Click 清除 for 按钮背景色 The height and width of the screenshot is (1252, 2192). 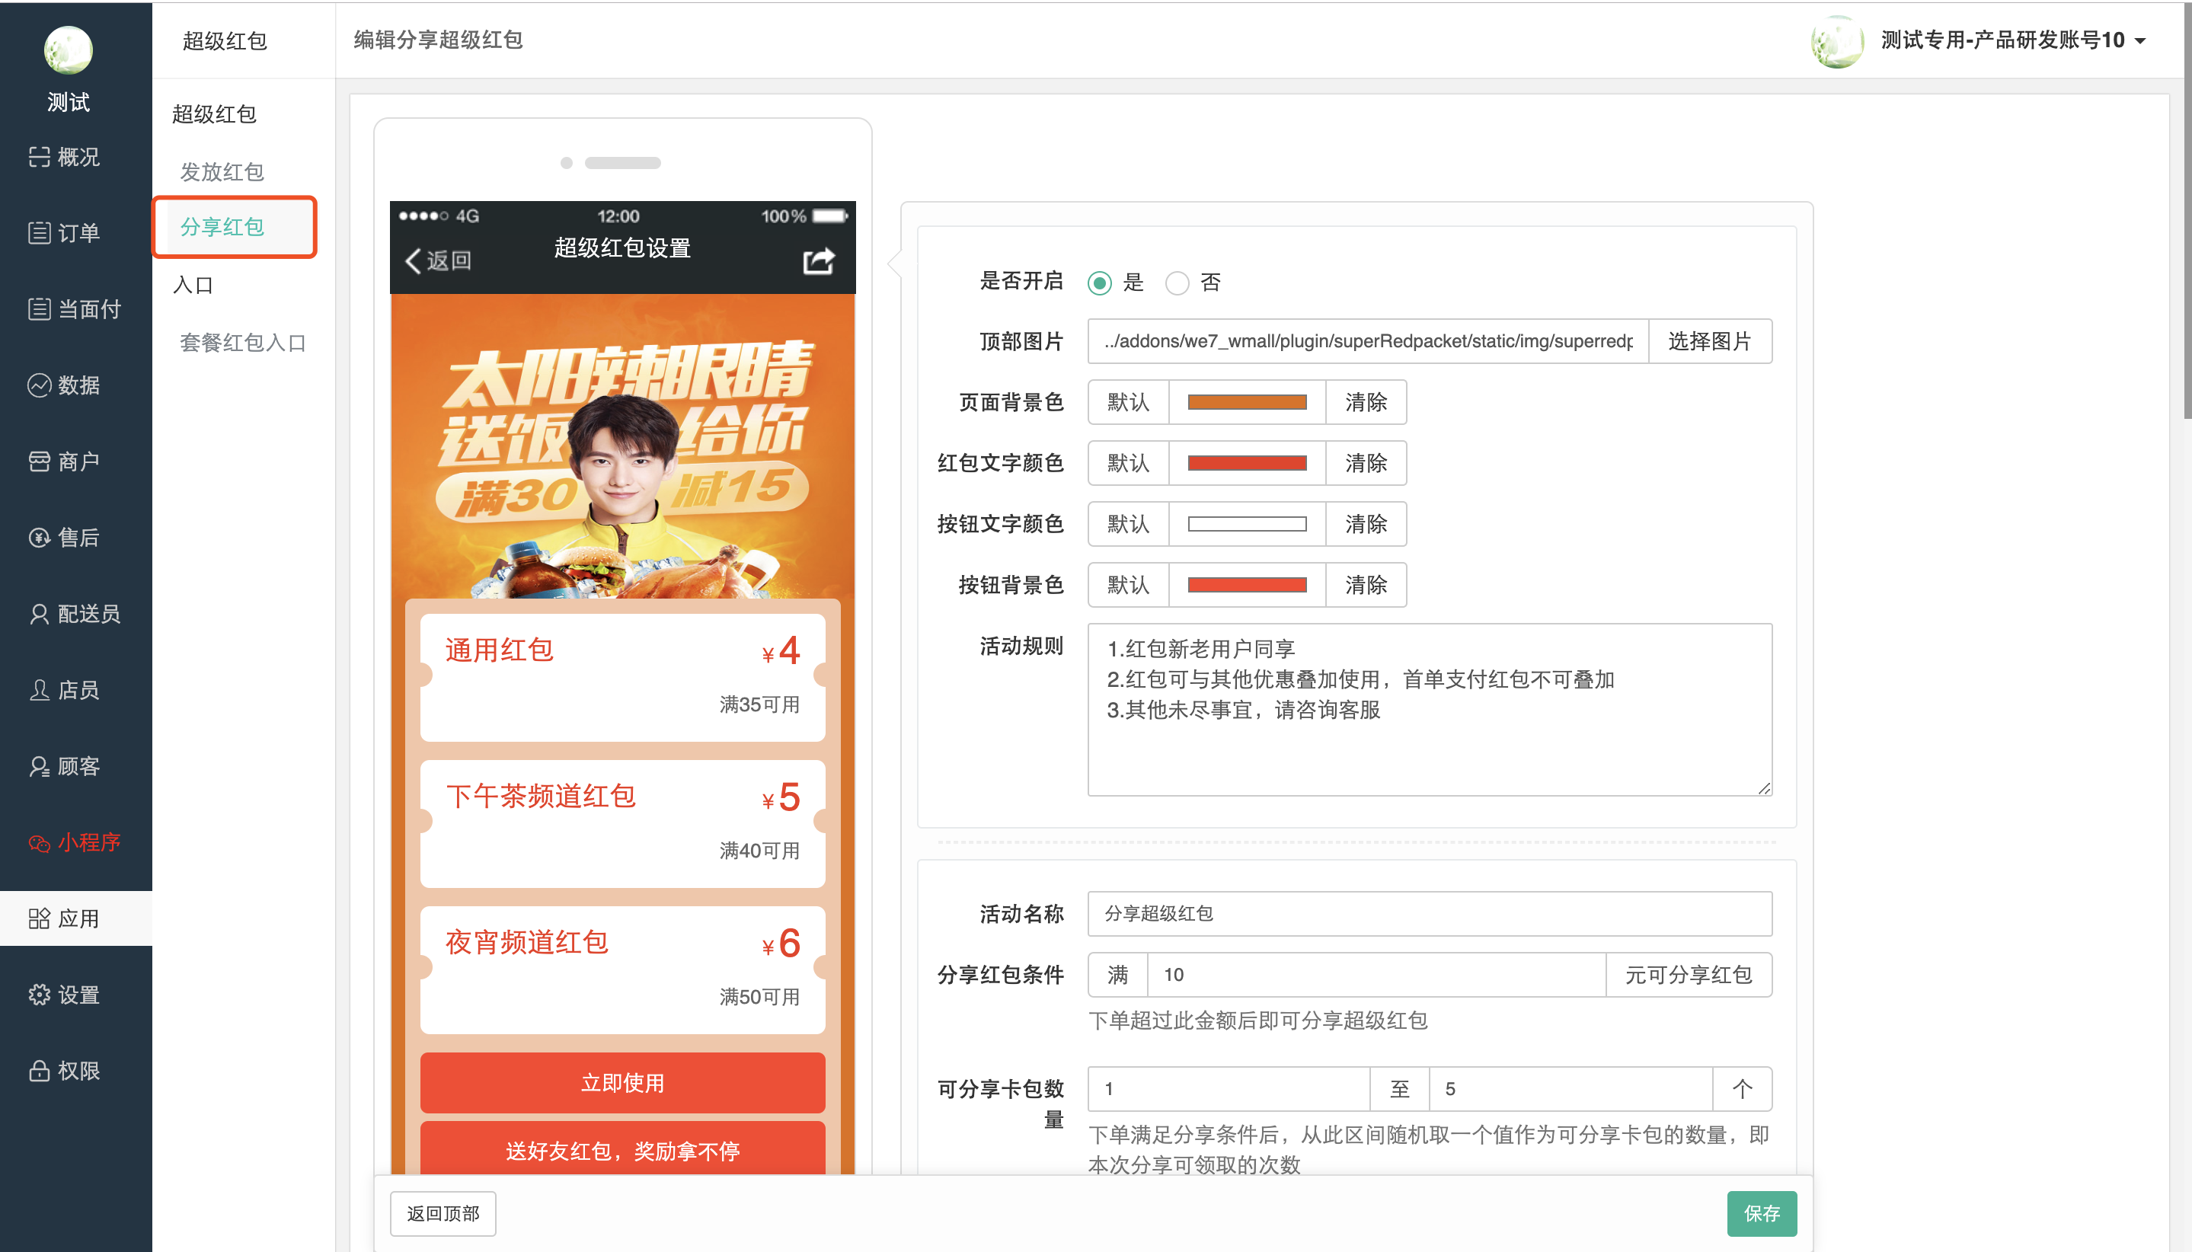pos(1366,586)
